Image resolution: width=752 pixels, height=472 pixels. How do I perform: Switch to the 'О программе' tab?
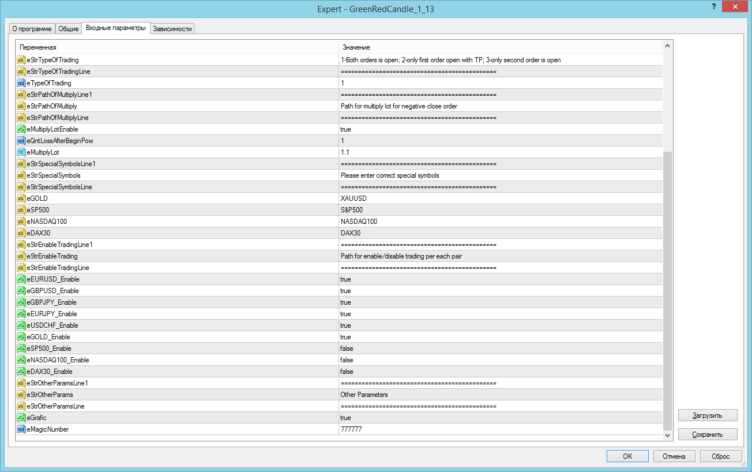click(32, 29)
